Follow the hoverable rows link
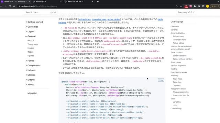The image size is (220, 123). [99, 19]
